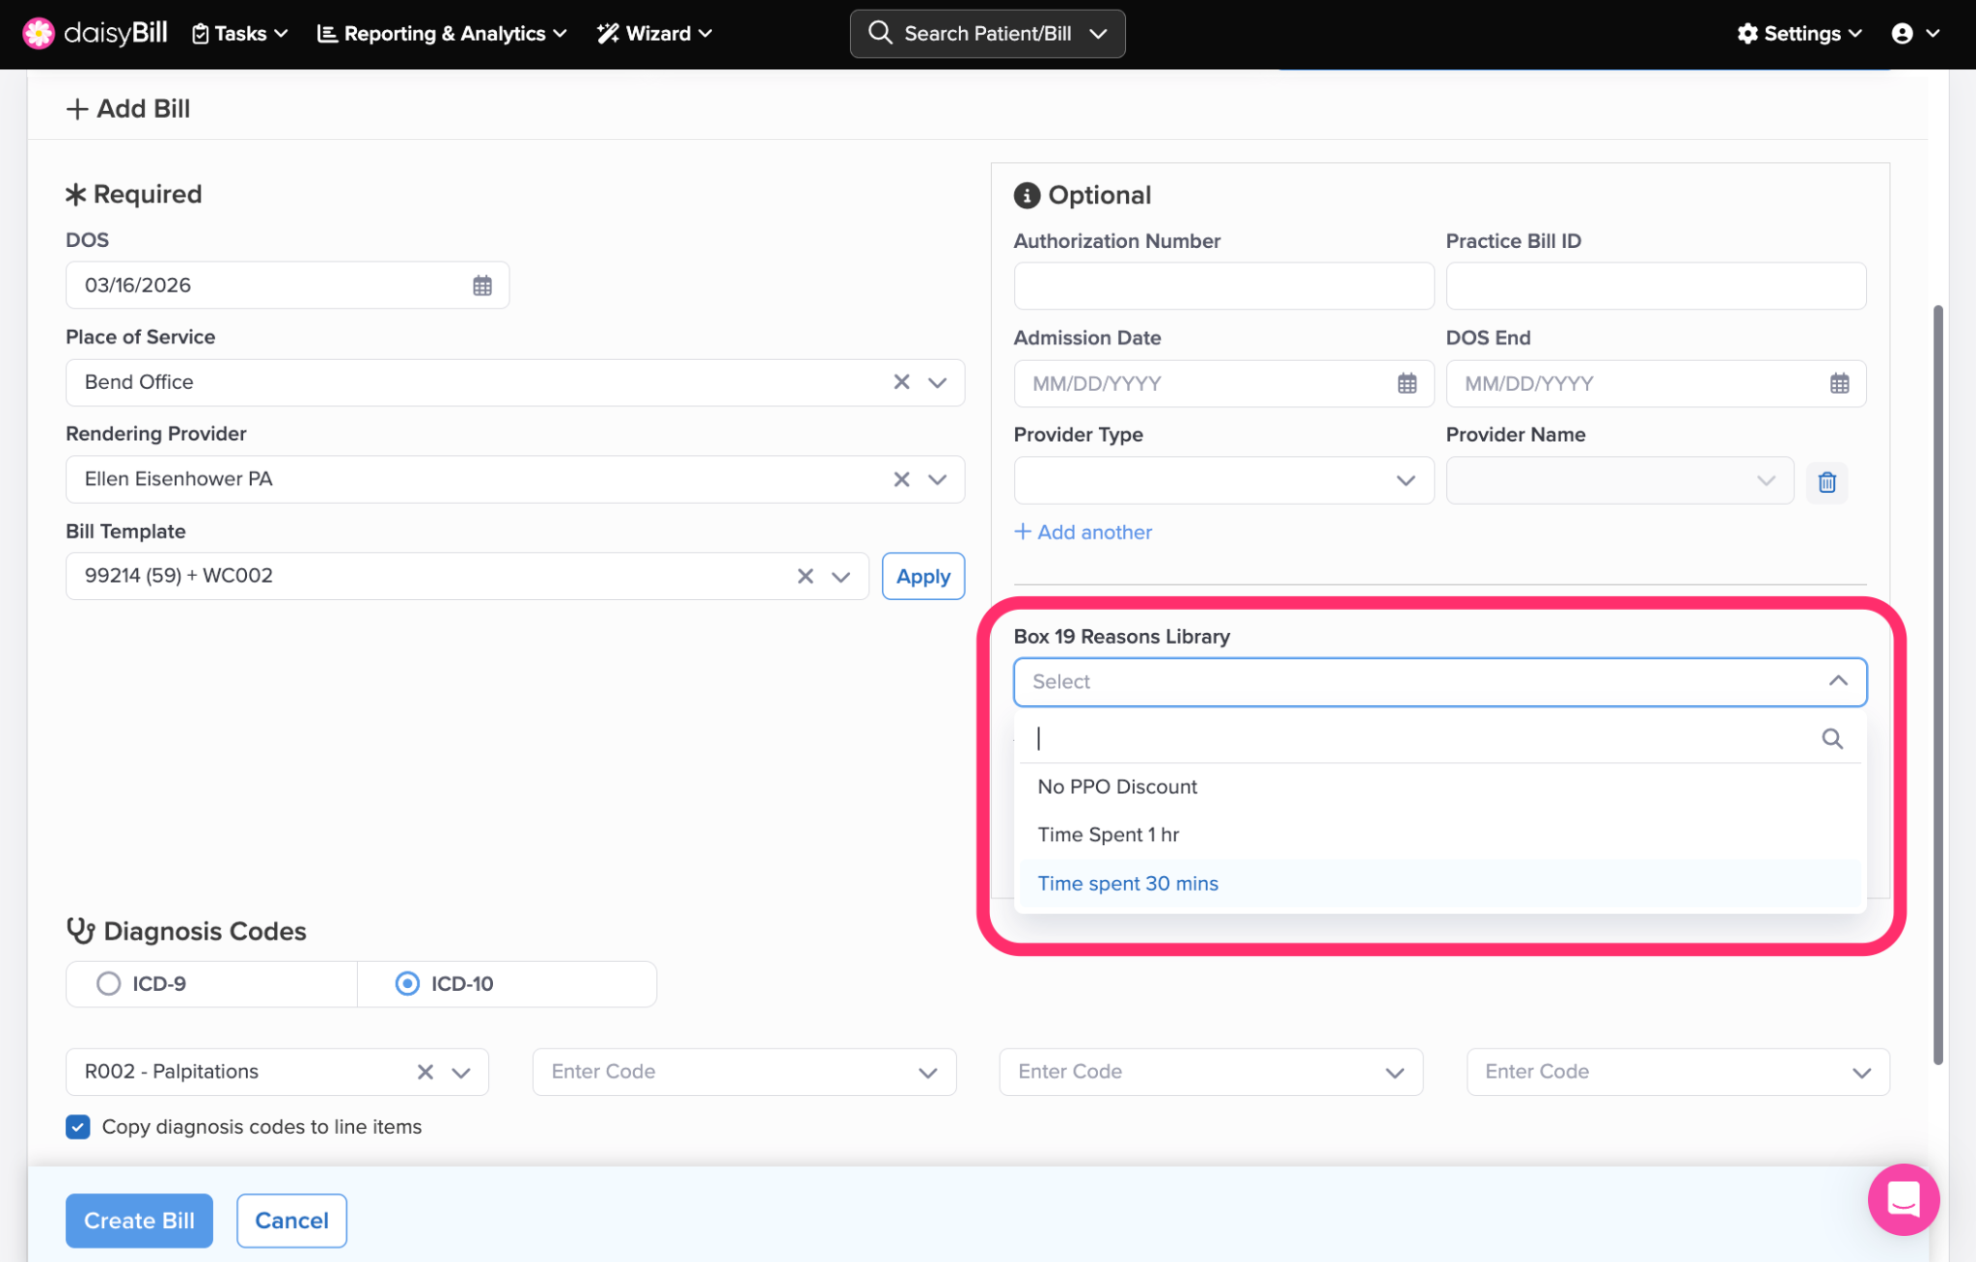This screenshot has width=1976, height=1262.
Task: Collapse the Box 19 Reasons Library dropdown
Action: pyautogui.click(x=1837, y=681)
